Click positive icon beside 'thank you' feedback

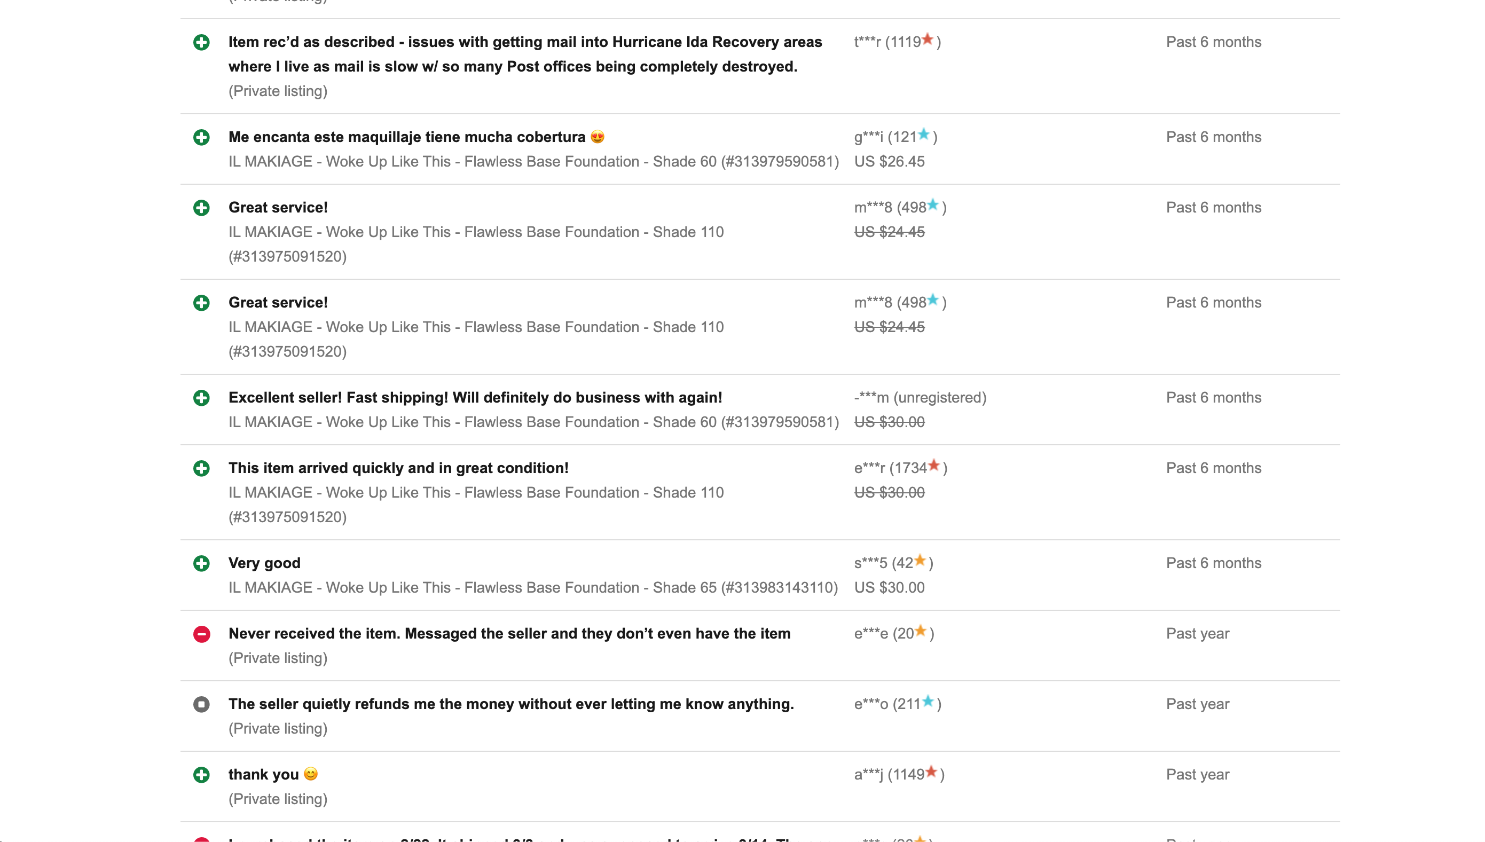click(x=201, y=775)
